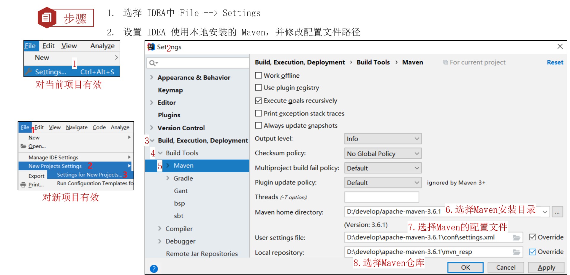
Task: Choose Settings... Ctrl+Alt+S menu entry
Action: [72, 71]
